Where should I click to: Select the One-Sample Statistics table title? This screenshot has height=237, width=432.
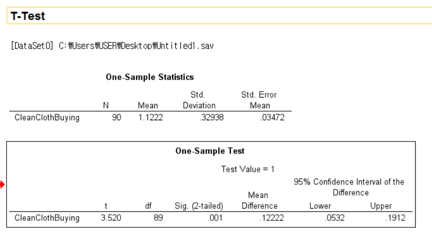(x=149, y=77)
